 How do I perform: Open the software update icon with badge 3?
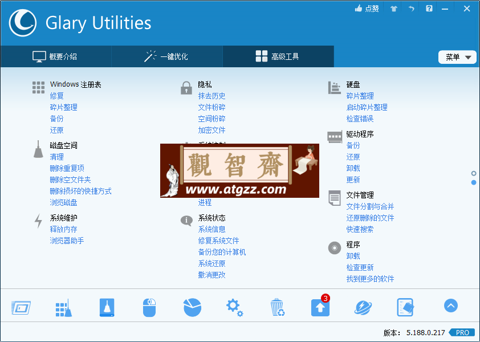coord(320,307)
